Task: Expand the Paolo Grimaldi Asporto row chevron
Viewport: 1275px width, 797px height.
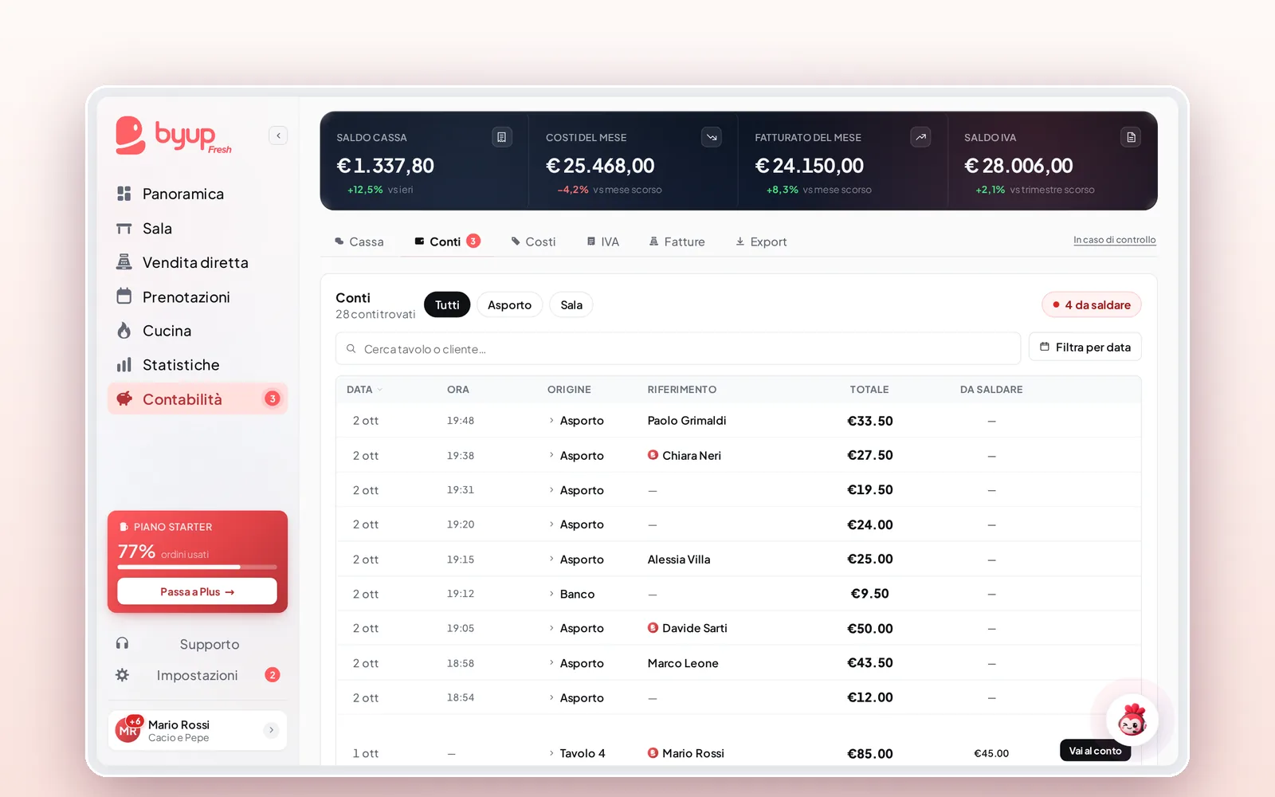Action: (x=551, y=420)
